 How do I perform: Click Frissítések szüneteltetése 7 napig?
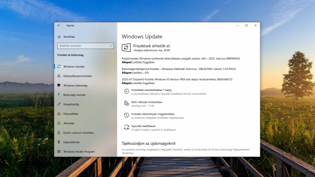point(151,90)
